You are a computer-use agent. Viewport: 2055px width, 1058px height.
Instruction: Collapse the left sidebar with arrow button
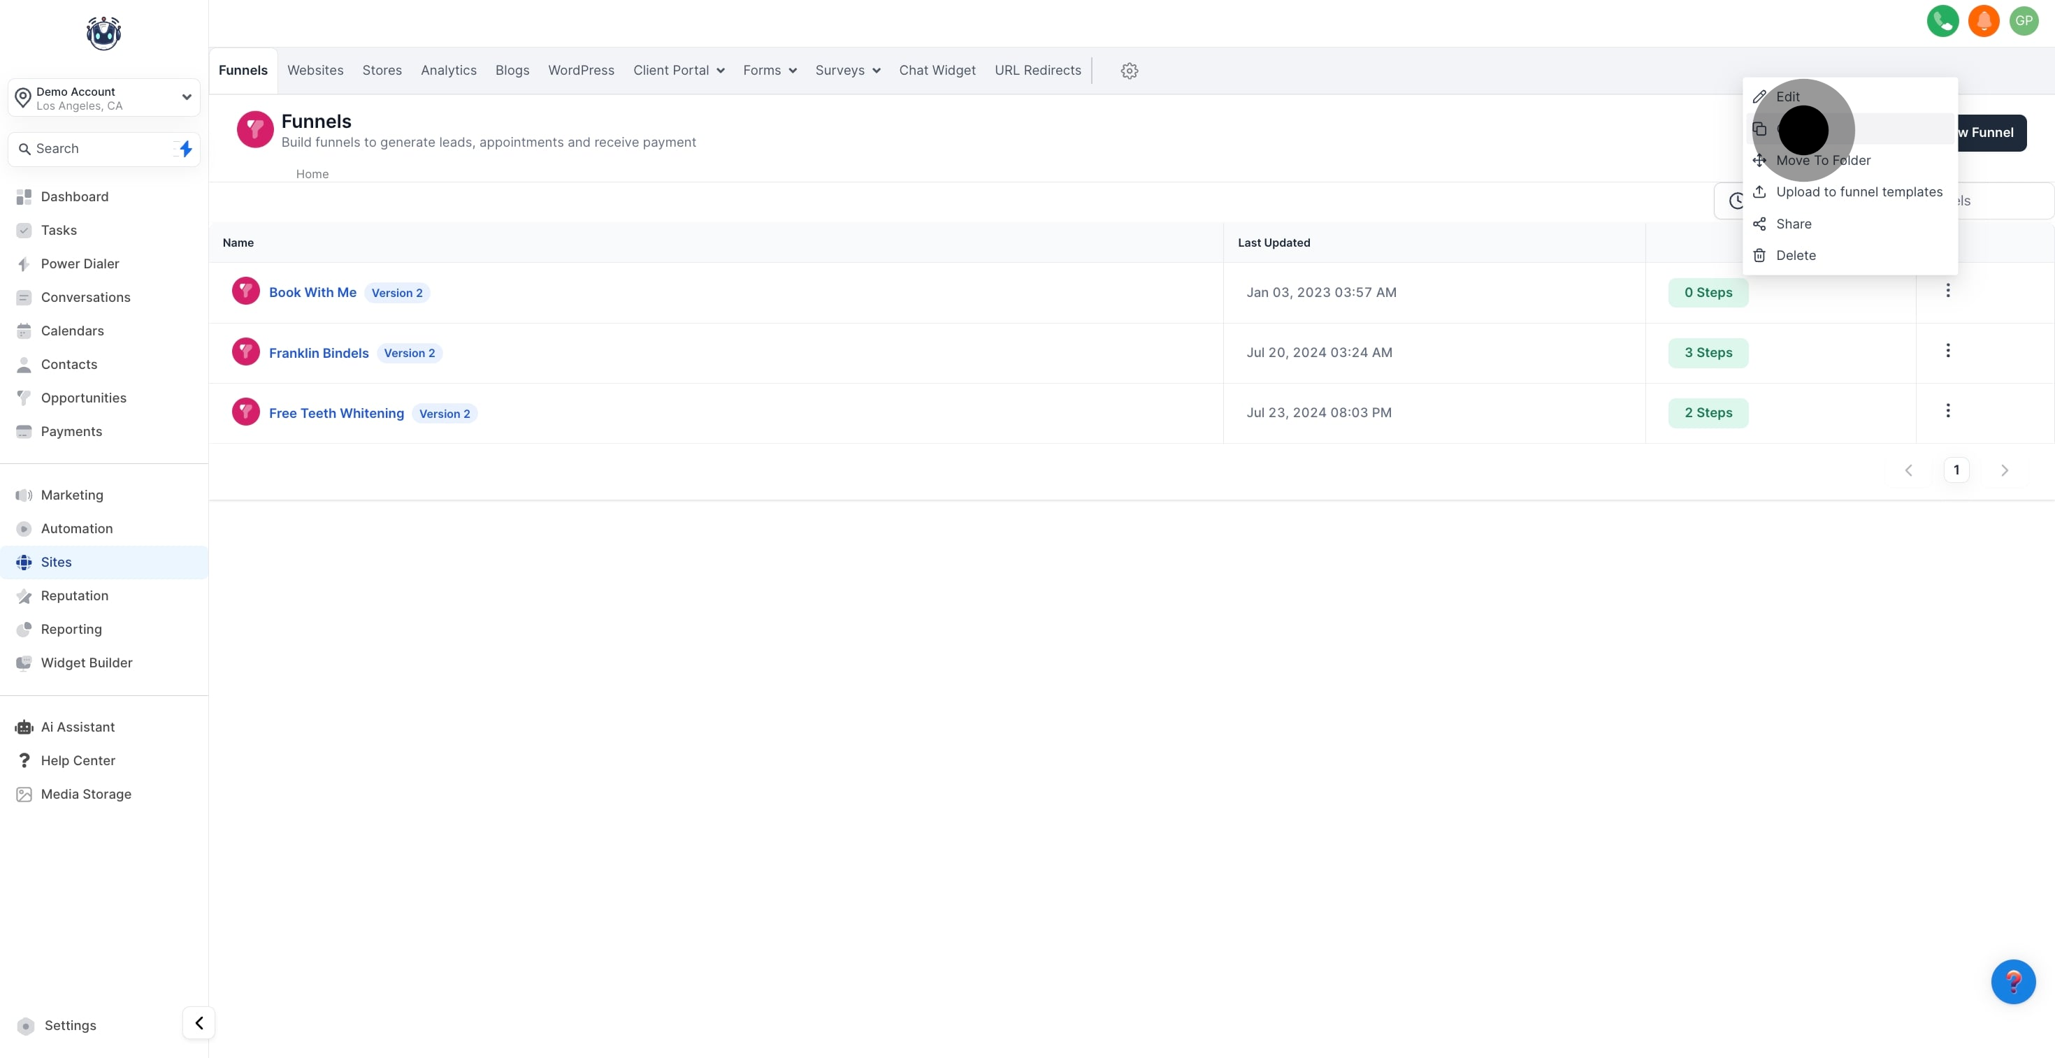(199, 1023)
